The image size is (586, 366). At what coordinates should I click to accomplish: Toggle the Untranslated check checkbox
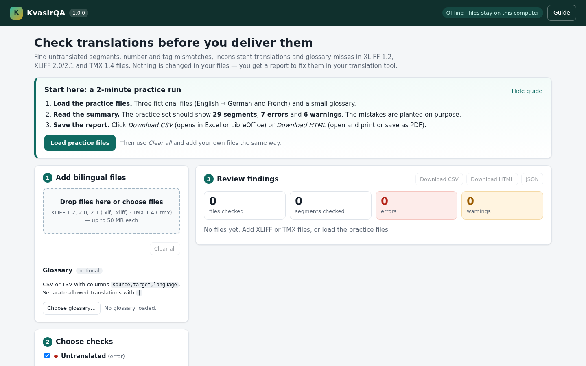click(47, 356)
